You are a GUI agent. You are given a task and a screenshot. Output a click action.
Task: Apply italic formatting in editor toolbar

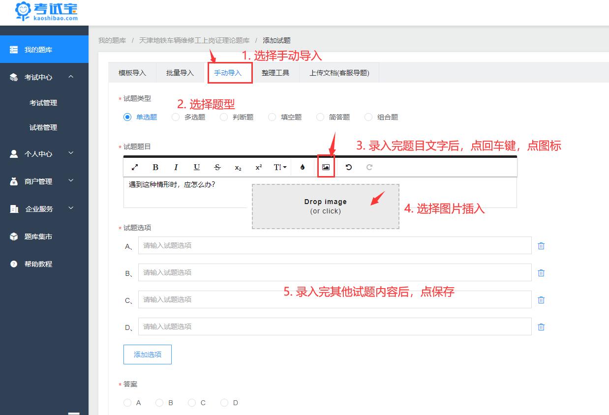[176, 167]
